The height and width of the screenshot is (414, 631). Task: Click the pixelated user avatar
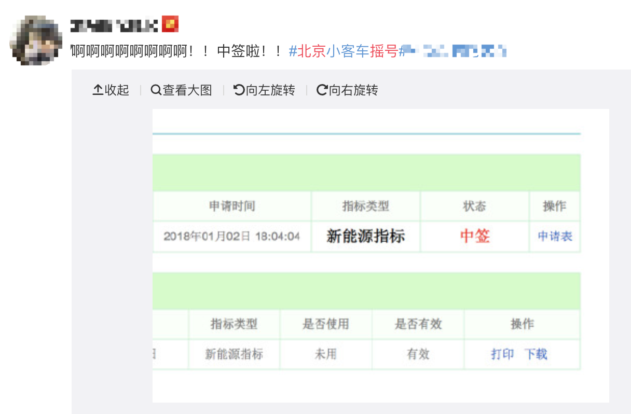36,39
